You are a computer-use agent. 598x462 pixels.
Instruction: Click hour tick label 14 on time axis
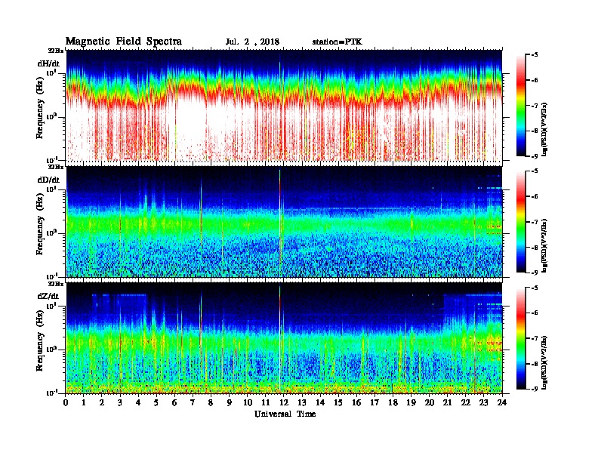(x=320, y=402)
